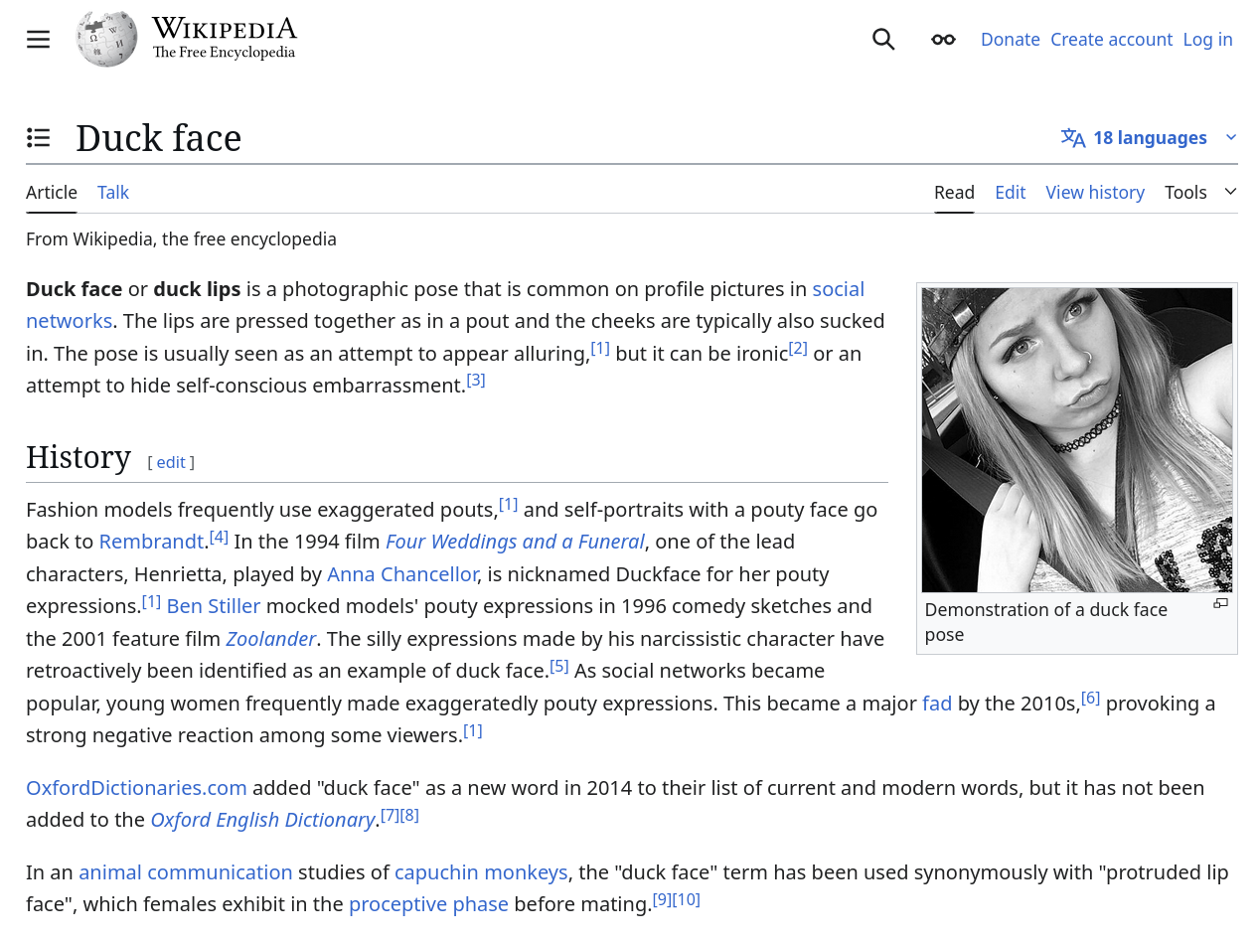This screenshot has height=942, width=1258.
Task: Open the OxfordDictionaries.com link
Action: 136,788
